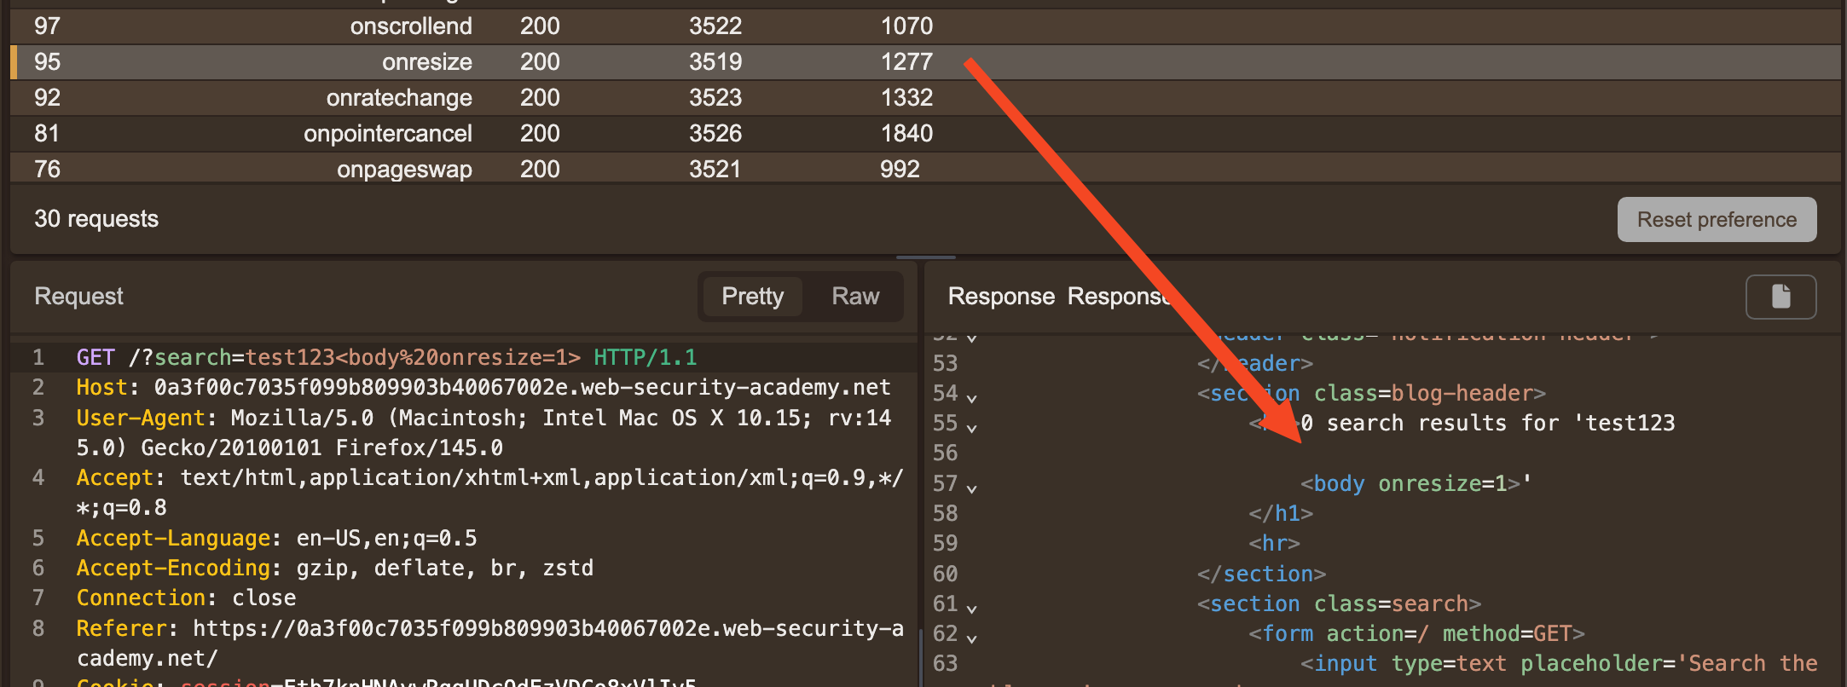Click the document icon in Response panel
1847x687 pixels.
pyautogui.click(x=1780, y=297)
